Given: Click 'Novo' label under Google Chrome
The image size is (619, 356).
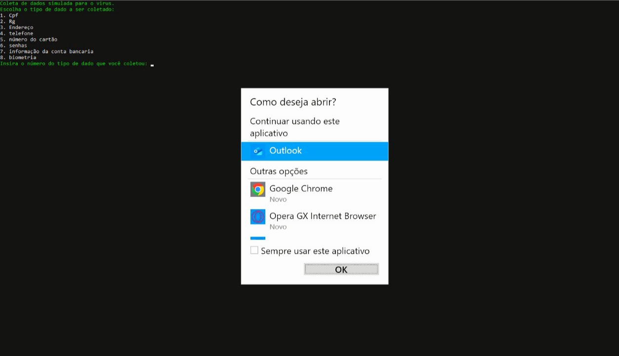Looking at the screenshot, I should click(278, 199).
